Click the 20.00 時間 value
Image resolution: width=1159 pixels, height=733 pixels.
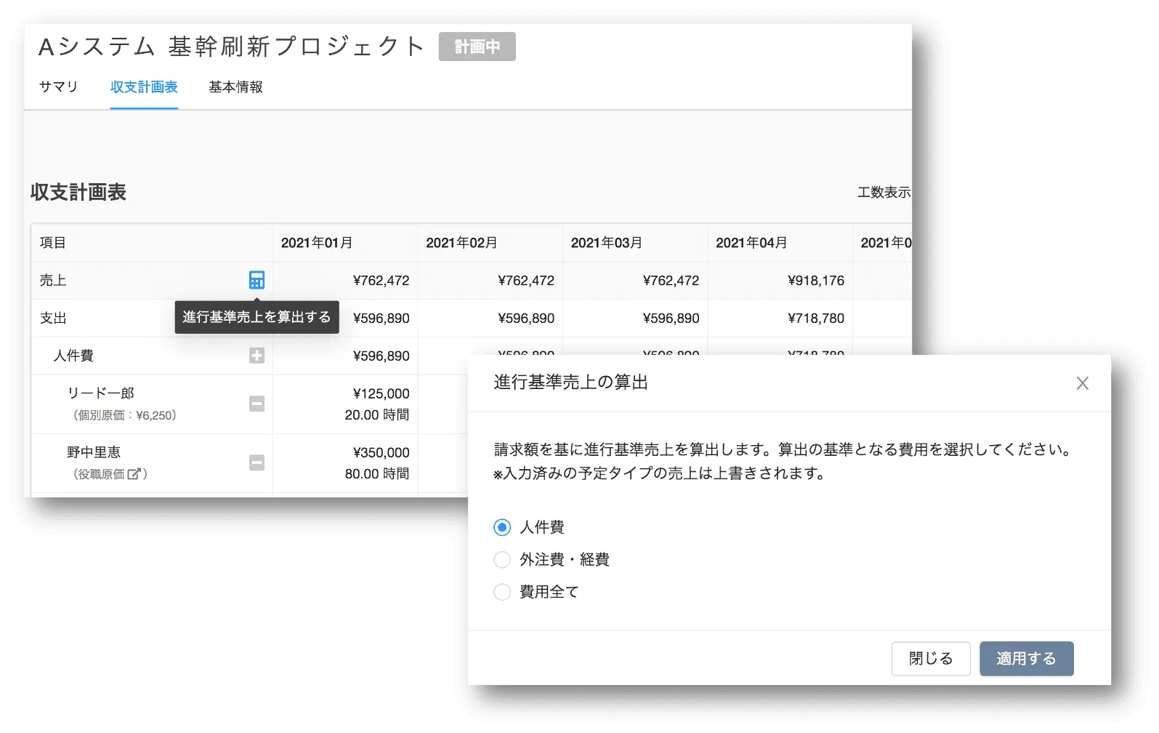(x=377, y=415)
